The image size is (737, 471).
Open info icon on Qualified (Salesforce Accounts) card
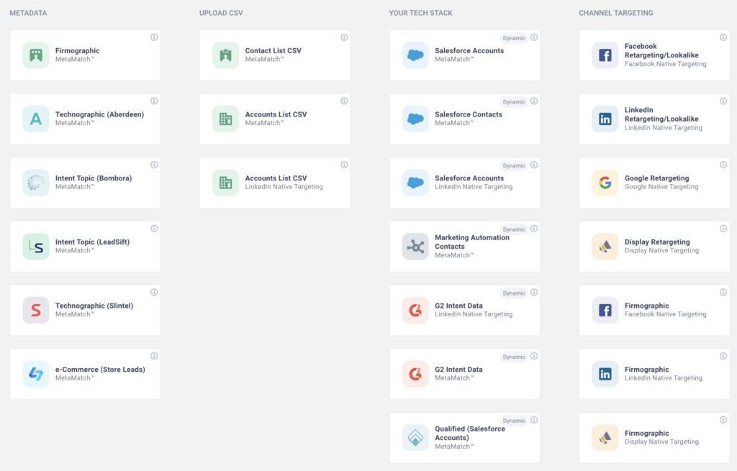pos(534,420)
